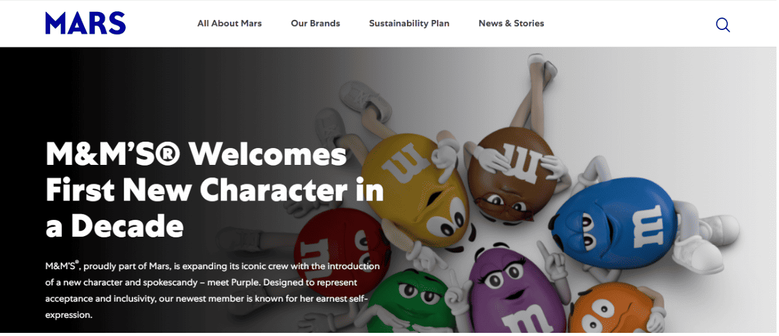Open News & Stories section
This screenshot has width=779, height=336.
coord(511,24)
